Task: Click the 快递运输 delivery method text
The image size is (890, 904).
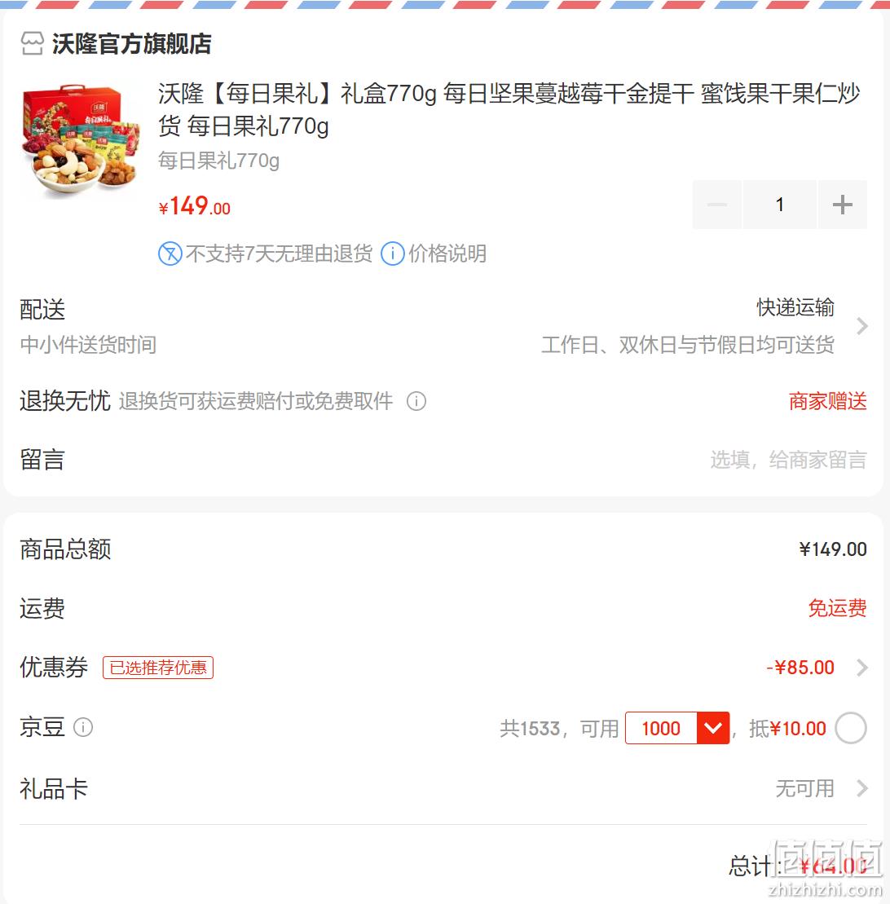Action: tap(795, 307)
